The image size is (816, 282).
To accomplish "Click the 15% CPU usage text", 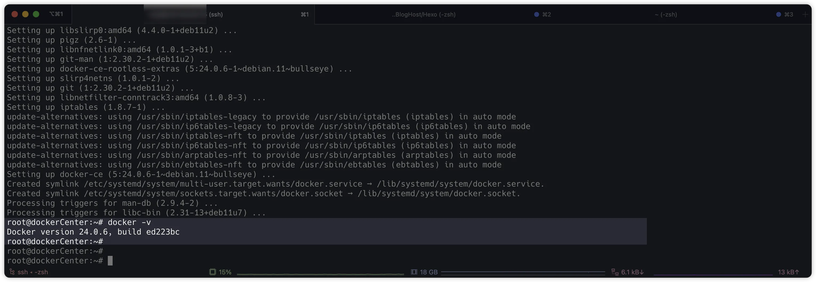I will point(225,272).
